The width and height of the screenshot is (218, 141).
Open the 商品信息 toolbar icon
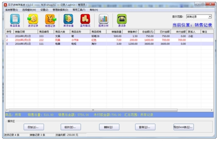15,20
